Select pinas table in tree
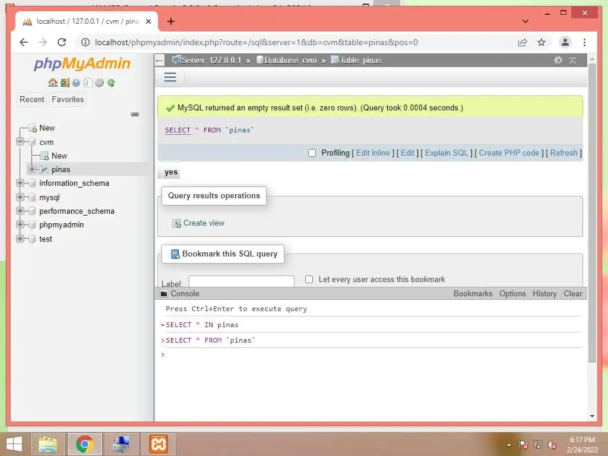608x456 pixels. [x=61, y=169]
